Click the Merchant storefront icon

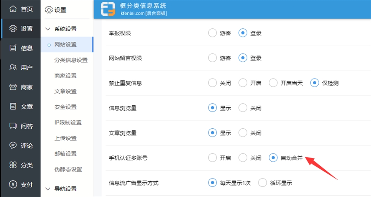point(13,87)
